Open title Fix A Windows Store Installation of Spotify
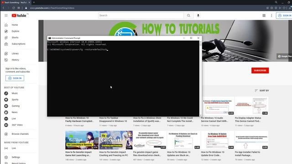 pos(147,119)
